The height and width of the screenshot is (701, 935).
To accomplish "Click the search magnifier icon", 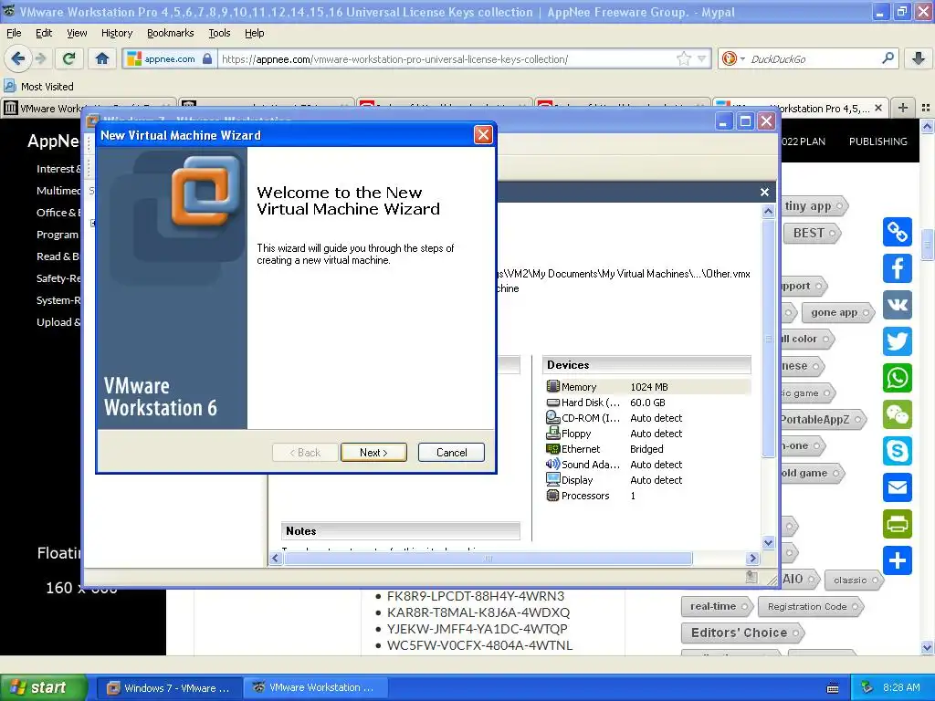I will [x=888, y=58].
